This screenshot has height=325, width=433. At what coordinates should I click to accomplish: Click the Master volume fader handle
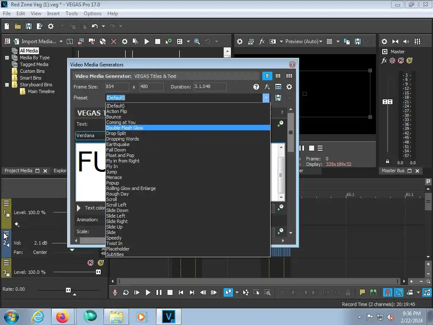tap(387, 102)
